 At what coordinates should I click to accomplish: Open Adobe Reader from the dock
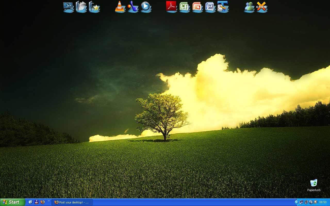[x=172, y=7]
